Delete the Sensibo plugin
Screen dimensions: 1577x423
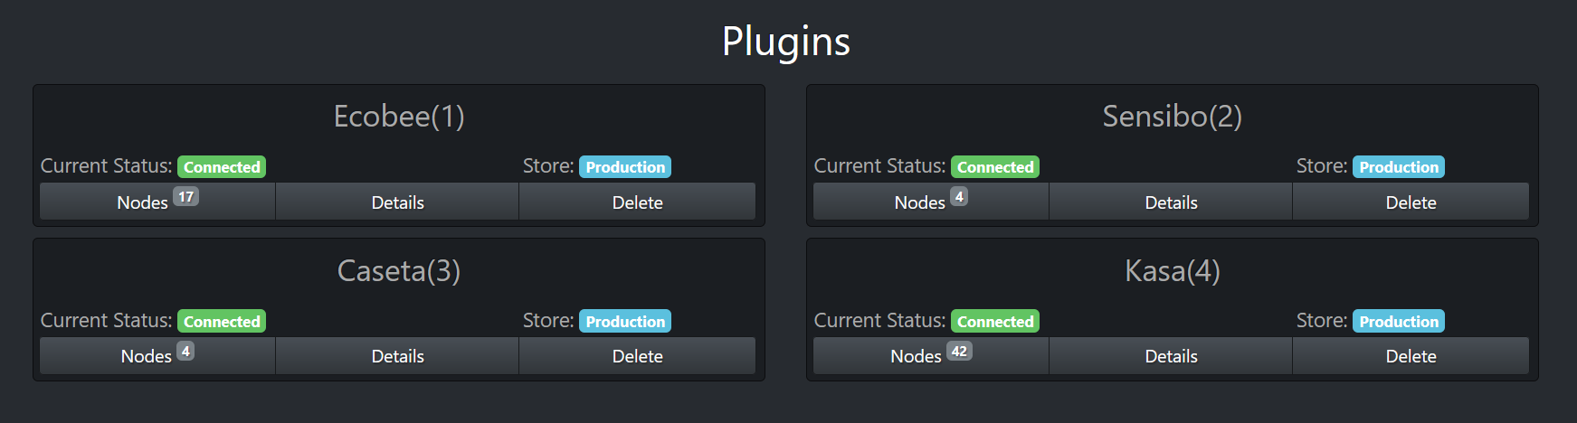[x=1411, y=202]
